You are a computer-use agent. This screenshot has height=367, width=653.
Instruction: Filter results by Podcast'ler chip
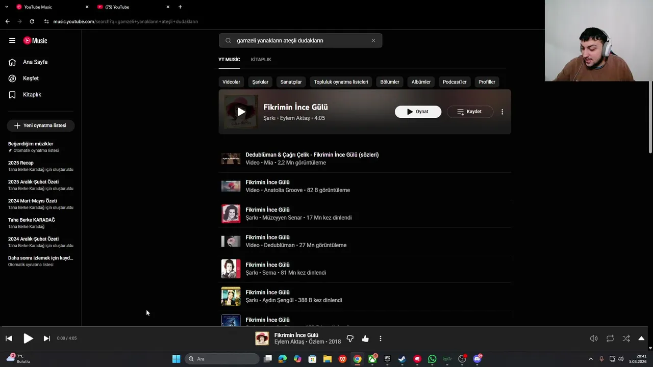click(455, 82)
